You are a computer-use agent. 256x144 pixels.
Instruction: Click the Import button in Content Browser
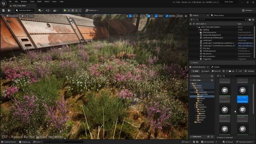pyautogui.click(x=205, y=71)
